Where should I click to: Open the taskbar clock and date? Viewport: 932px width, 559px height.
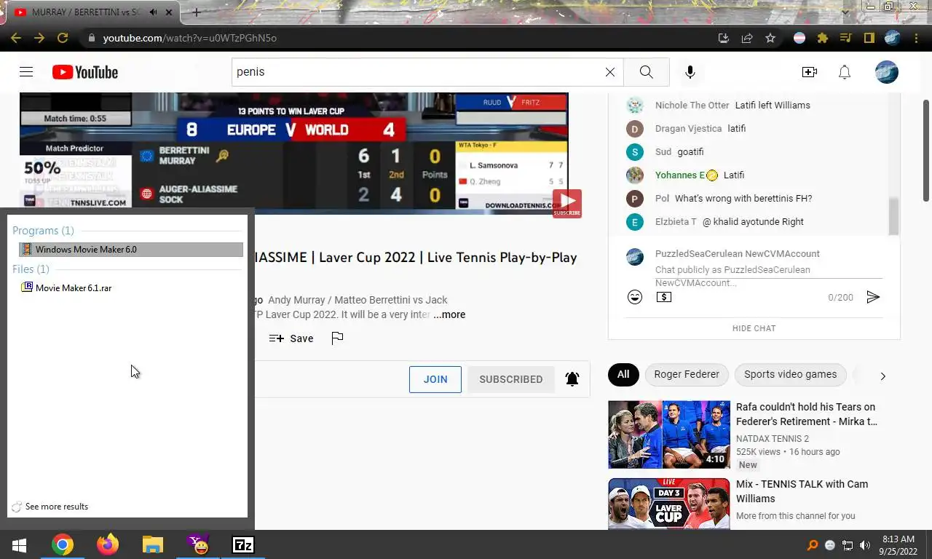(898, 545)
